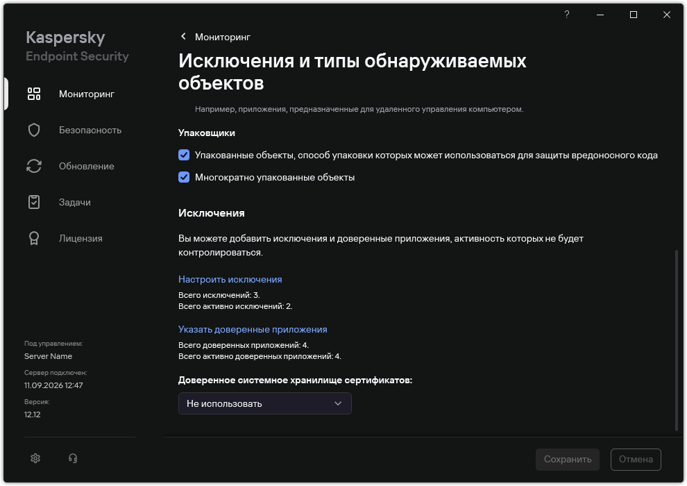This screenshot has height=486, width=687.
Task: Open settings via the gear icon
Action: tap(35, 458)
